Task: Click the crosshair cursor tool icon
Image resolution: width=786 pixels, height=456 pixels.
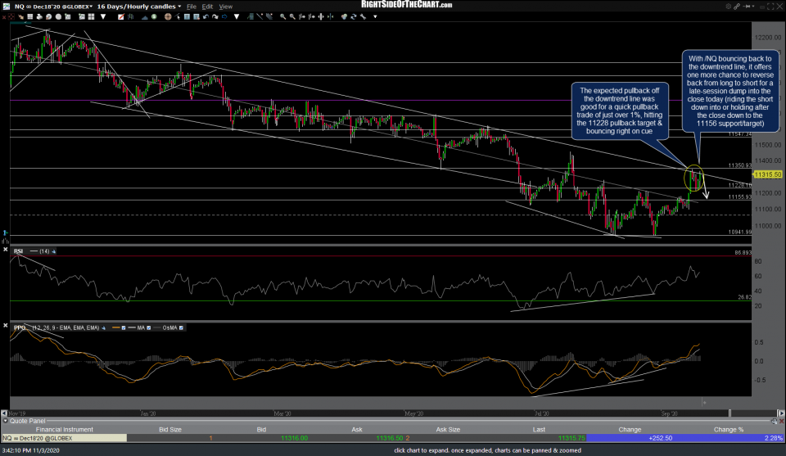Action: 168,16
